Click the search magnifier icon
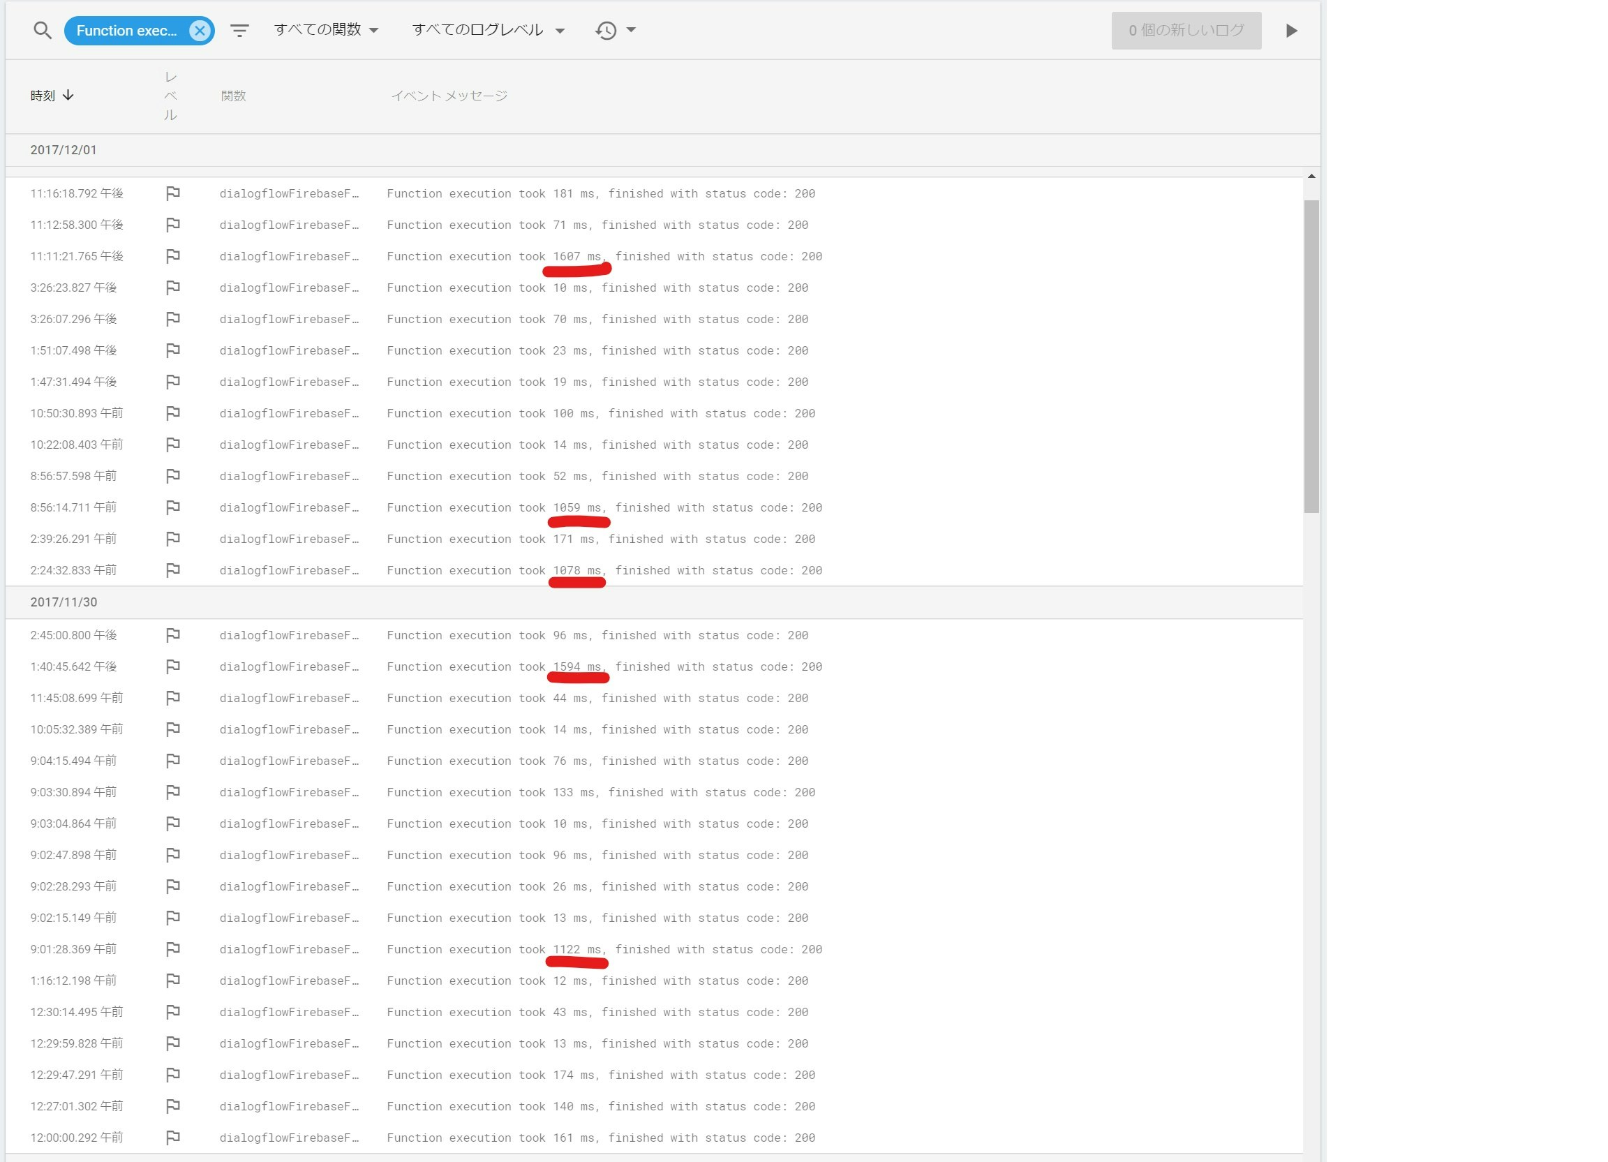The image size is (1608, 1162). 43,30
